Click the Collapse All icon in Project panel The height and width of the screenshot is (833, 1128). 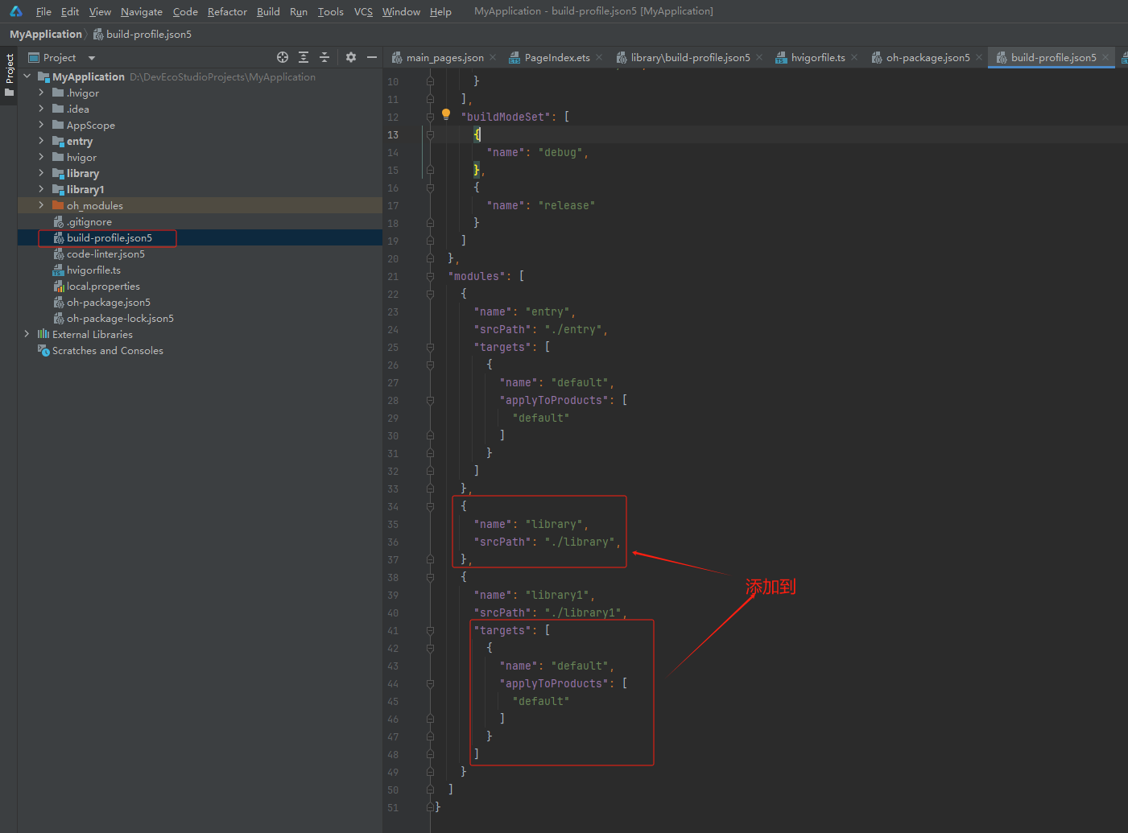pyautogui.click(x=324, y=57)
